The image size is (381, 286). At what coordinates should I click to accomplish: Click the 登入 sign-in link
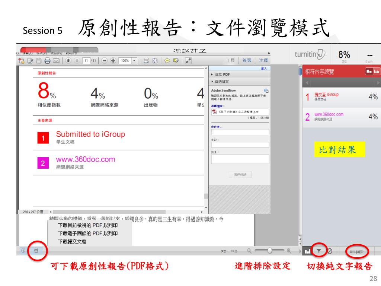pyautogui.click(x=264, y=69)
